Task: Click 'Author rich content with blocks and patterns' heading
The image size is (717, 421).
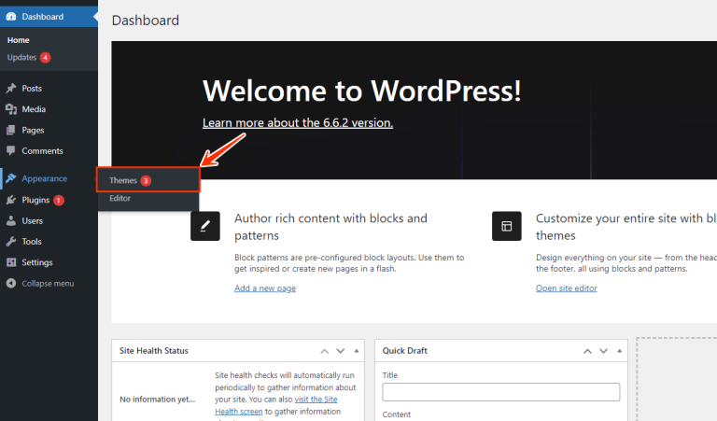Action: click(x=330, y=227)
